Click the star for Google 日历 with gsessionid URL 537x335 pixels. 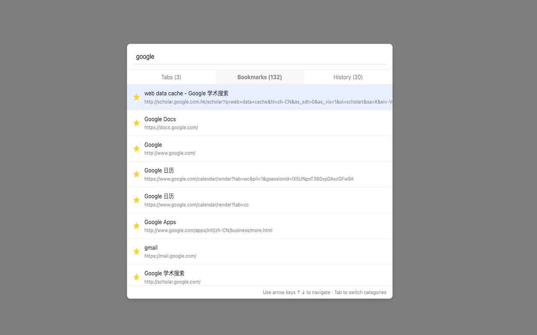[x=136, y=174]
